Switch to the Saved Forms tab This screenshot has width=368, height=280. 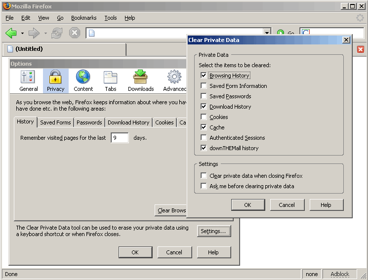click(55, 122)
